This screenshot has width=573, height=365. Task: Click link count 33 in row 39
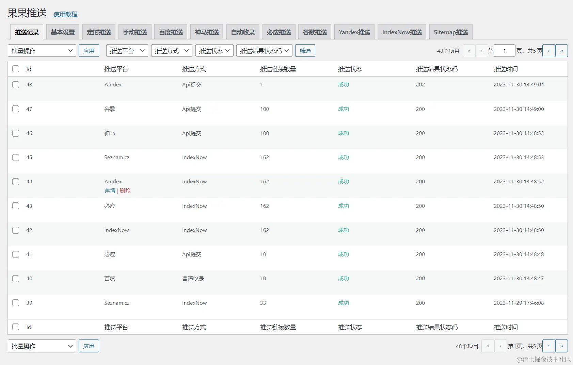263,303
